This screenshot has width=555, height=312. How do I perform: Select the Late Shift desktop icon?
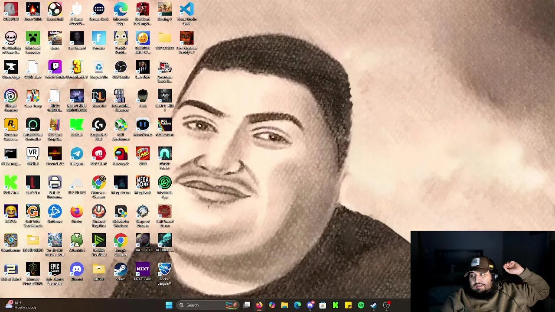click(143, 70)
